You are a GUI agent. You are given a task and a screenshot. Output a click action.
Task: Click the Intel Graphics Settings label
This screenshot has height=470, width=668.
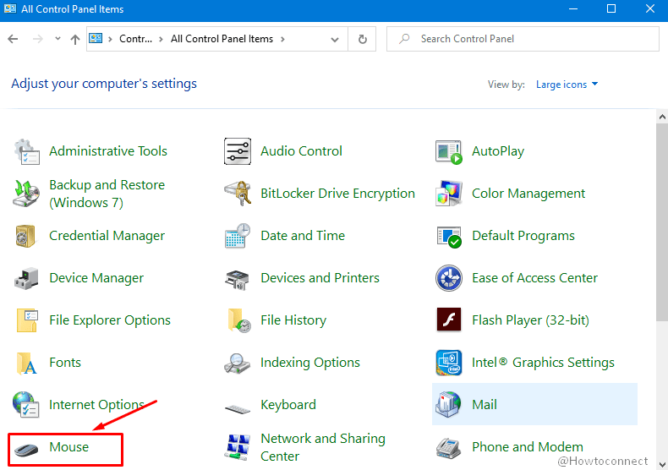click(543, 363)
